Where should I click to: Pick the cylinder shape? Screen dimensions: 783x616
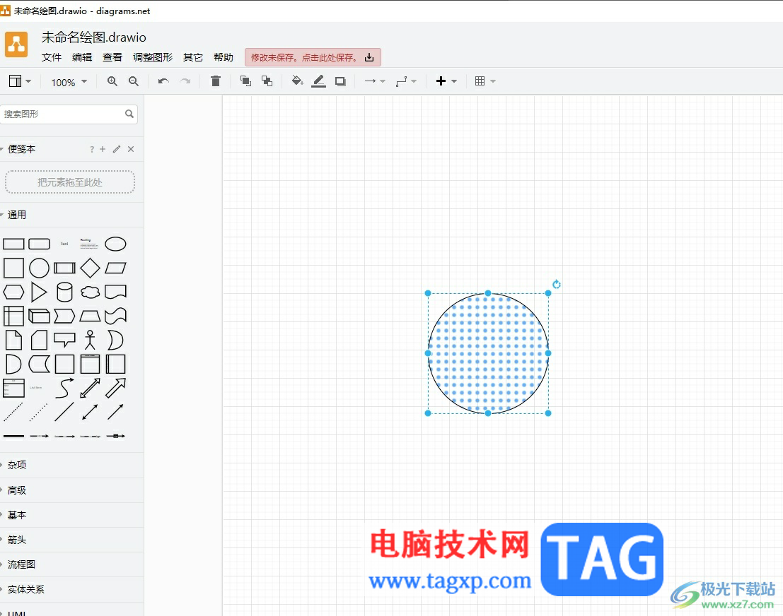64,292
